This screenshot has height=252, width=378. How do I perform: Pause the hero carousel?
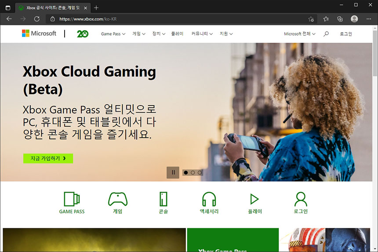pos(173,172)
